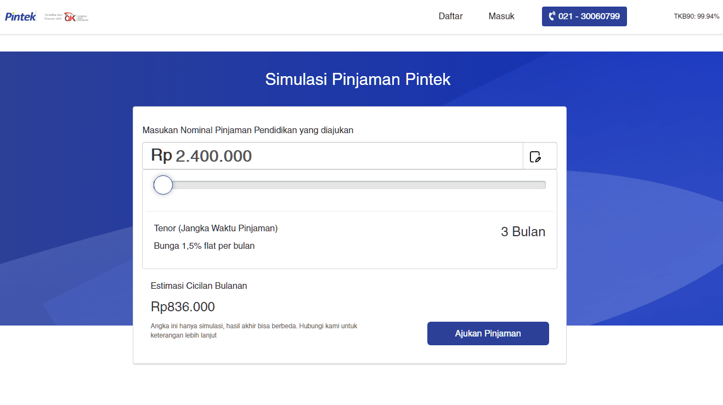This screenshot has width=723, height=405.
Task: Click the 2.400.000 loan amount field
Action: 213,156
